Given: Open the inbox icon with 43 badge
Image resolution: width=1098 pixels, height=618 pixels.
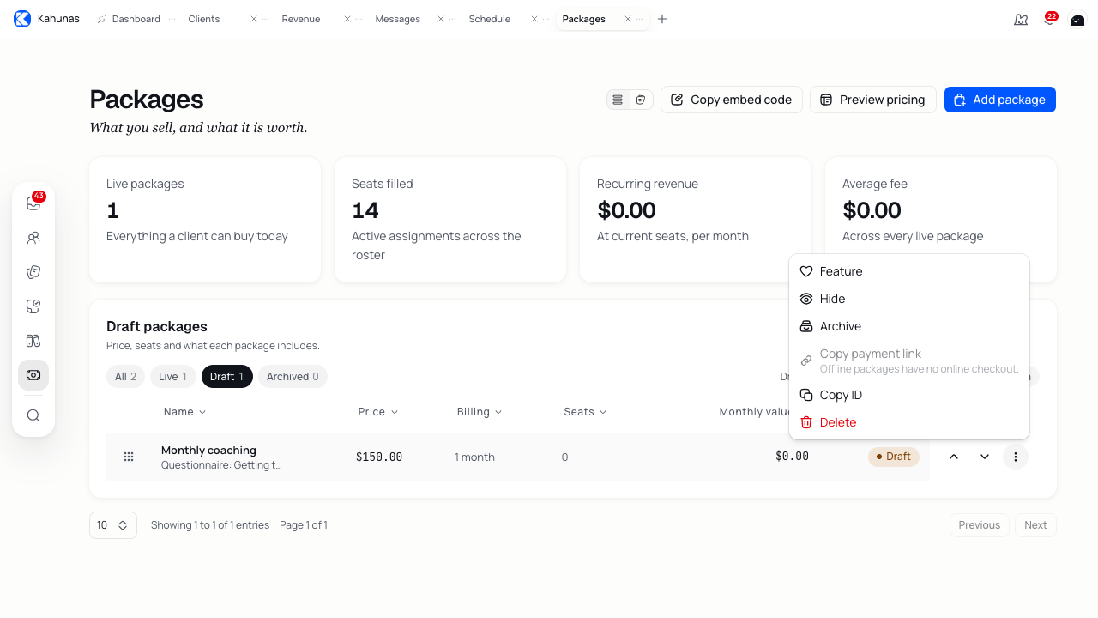Looking at the screenshot, I should point(33,203).
